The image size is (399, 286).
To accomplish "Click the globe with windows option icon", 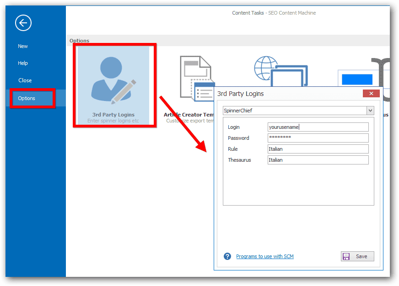I will [x=281, y=71].
